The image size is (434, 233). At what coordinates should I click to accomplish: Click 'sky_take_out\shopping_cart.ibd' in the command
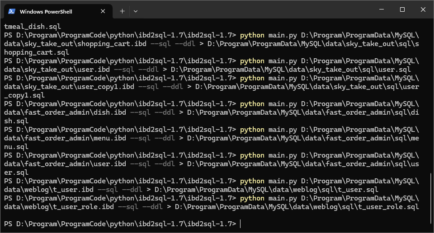pyautogui.click(x=85, y=44)
